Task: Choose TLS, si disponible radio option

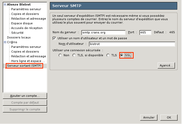Action: tap(74, 55)
